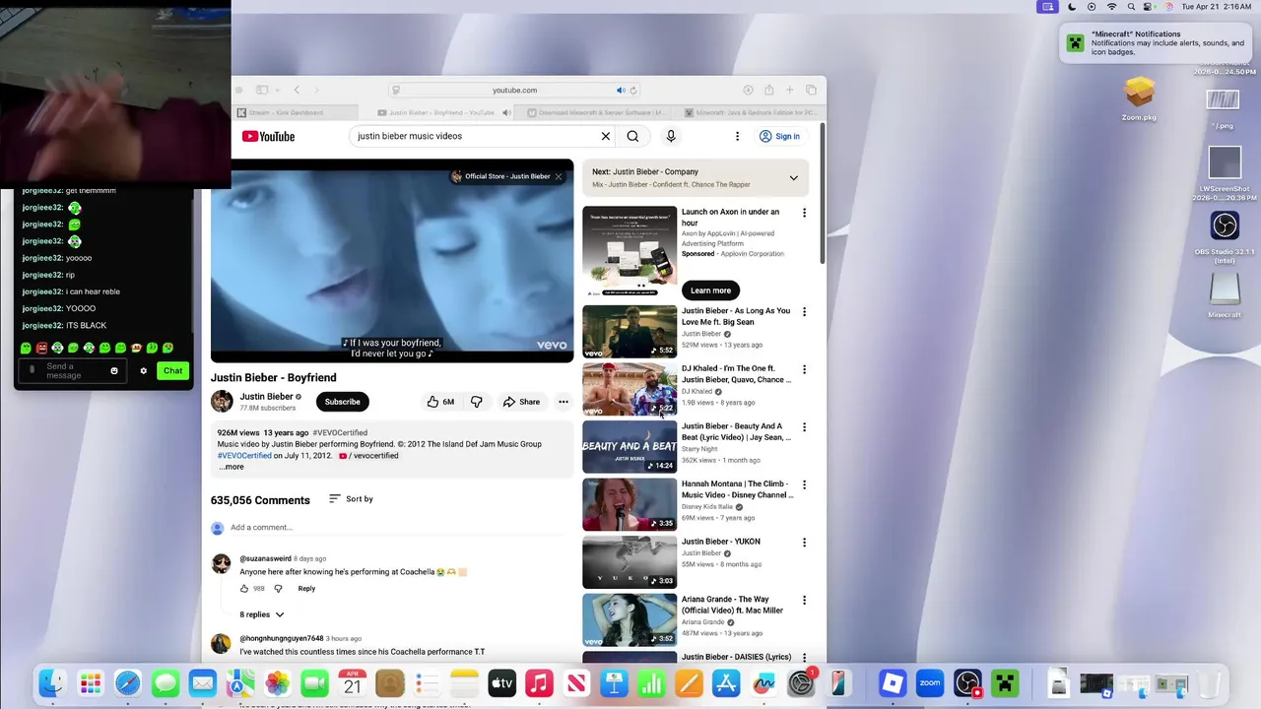Show Safari tab overview
This screenshot has height=709, width=1261.
811,90
